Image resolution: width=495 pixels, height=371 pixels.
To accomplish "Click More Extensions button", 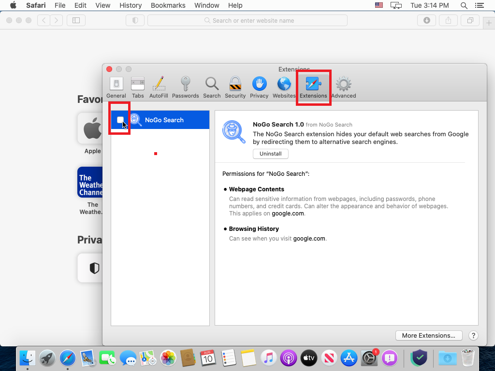I will tap(429, 335).
